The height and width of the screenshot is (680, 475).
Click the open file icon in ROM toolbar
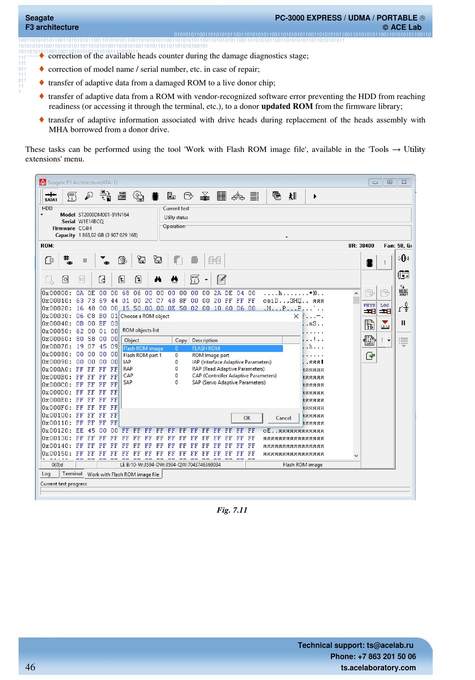(x=49, y=260)
